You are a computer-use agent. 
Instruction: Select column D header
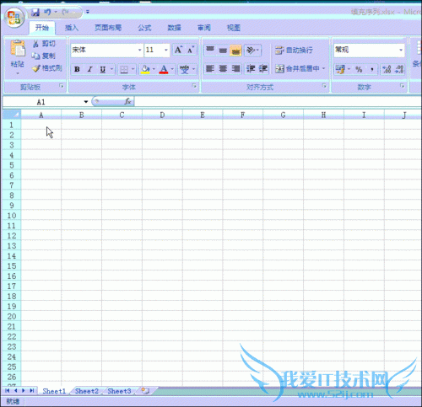[162, 115]
